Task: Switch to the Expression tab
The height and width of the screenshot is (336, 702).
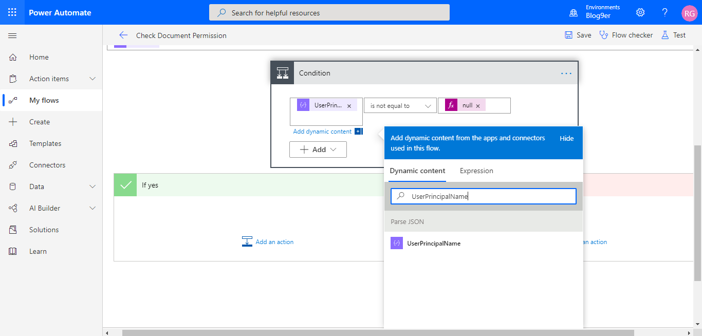Action: pyautogui.click(x=476, y=171)
